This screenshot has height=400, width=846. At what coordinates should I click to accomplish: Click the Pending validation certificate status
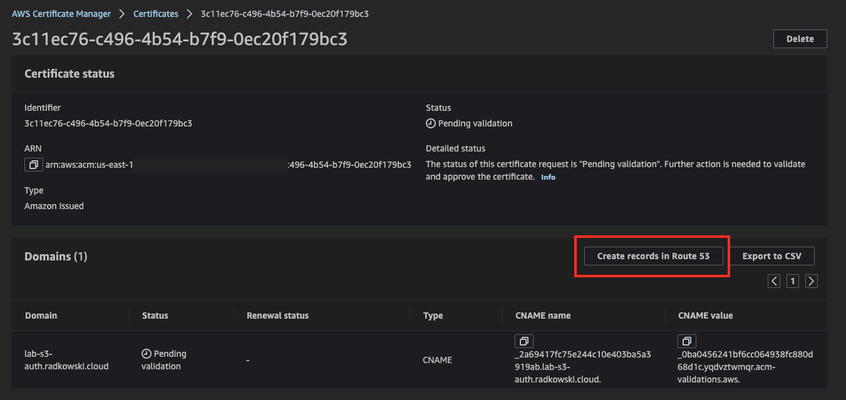point(469,123)
